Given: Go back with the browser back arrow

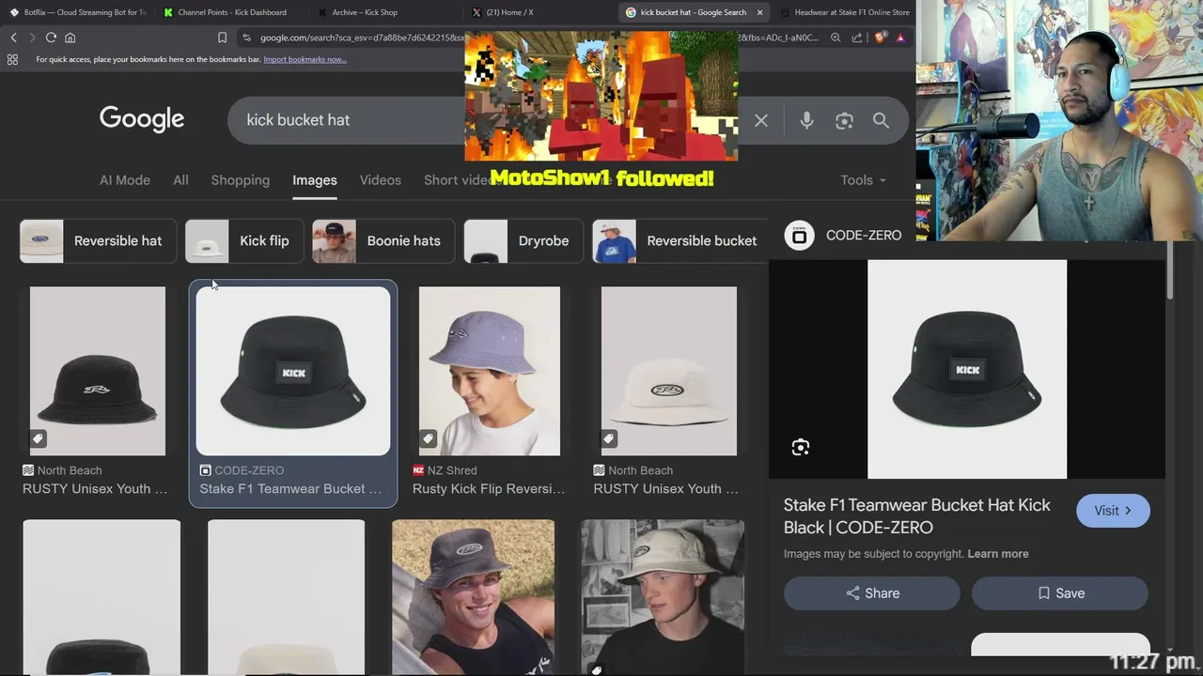Looking at the screenshot, I should pyautogui.click(x=14, y=38).
